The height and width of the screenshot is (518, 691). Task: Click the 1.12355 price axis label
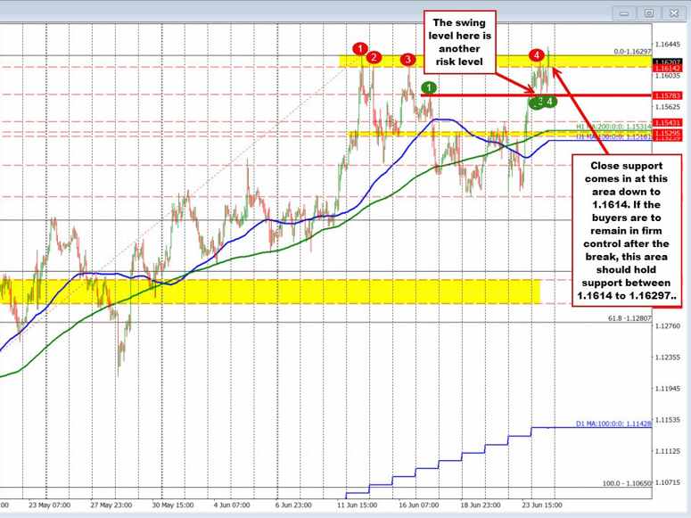click(x=668, y=358)
